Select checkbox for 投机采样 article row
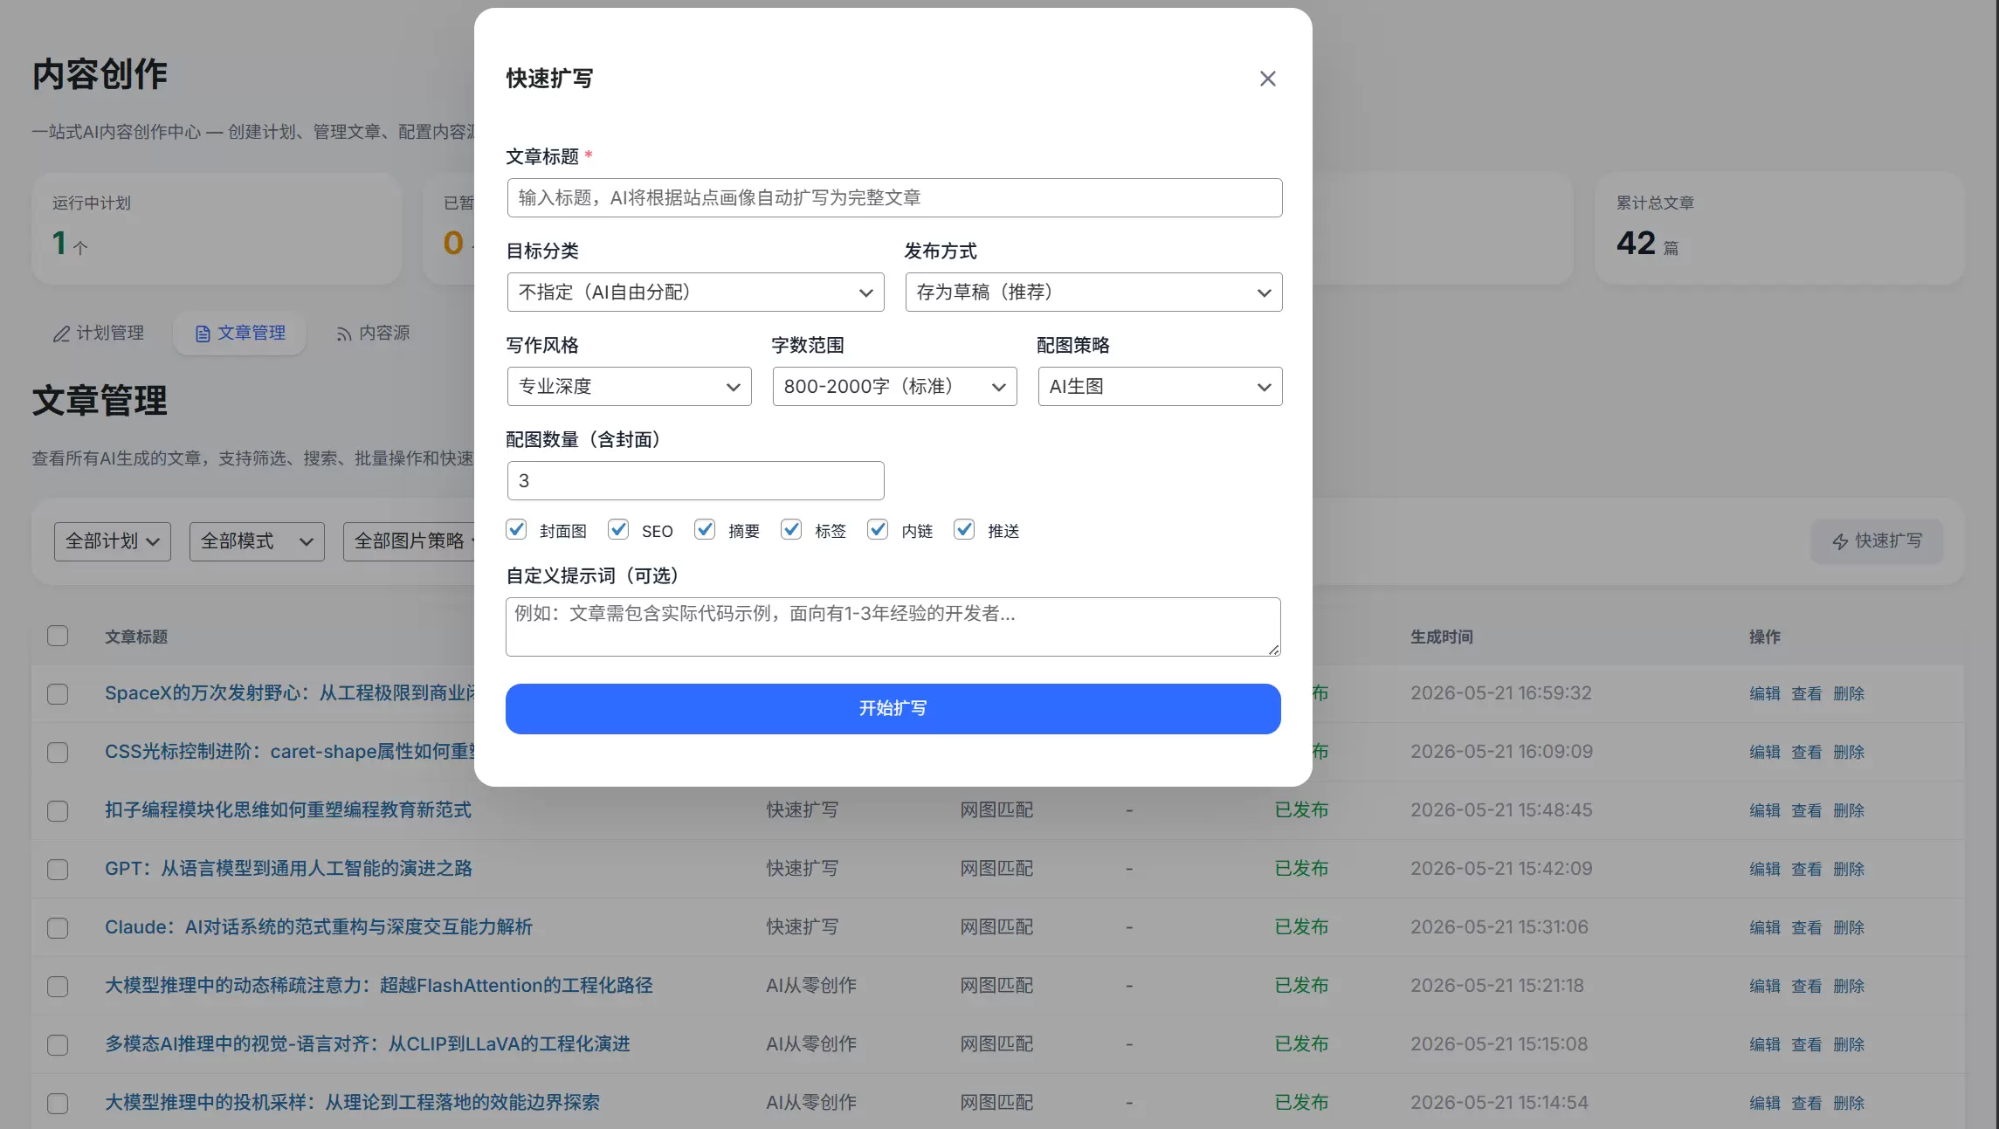Image resolution: width=1999 pixels, height=1129 pixels. [58, 1104]
